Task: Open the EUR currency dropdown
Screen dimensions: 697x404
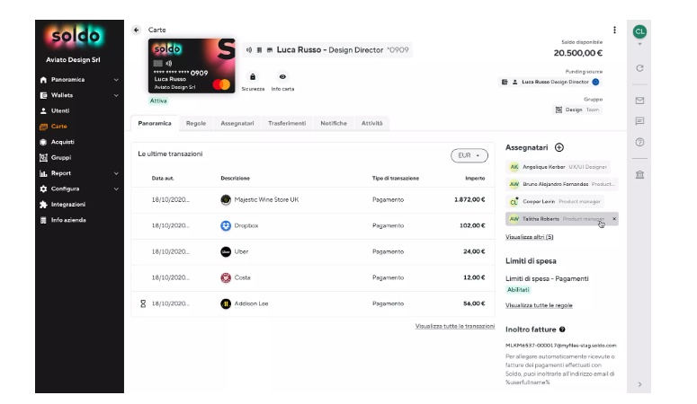Action: point(469,155)
